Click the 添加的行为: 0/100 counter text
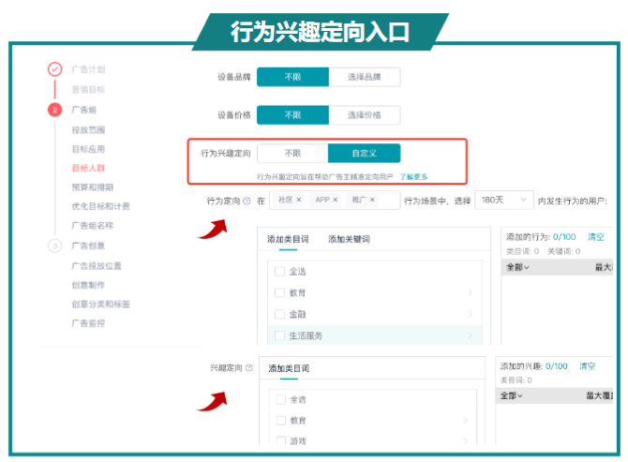 [541, 237]
